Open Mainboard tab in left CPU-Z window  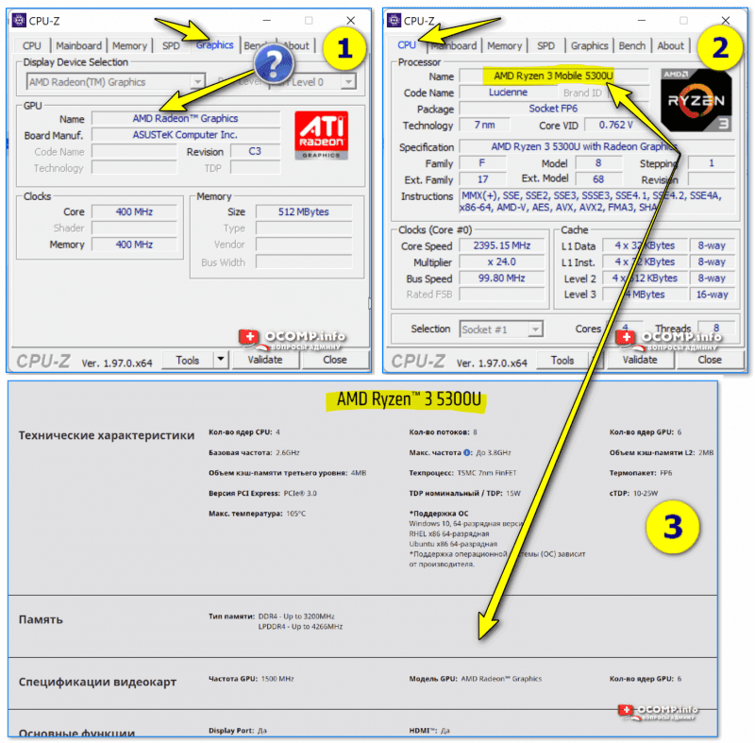(x=78, y=45)
